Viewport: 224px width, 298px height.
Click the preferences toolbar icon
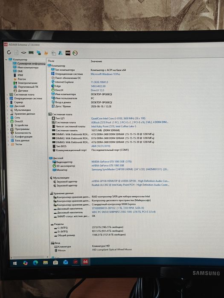[54, 53]
